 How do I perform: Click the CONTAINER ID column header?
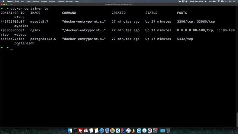coord(12,13)
